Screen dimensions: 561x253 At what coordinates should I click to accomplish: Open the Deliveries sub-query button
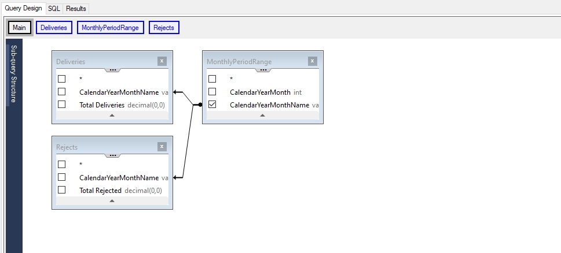click(x=54, y=28)
